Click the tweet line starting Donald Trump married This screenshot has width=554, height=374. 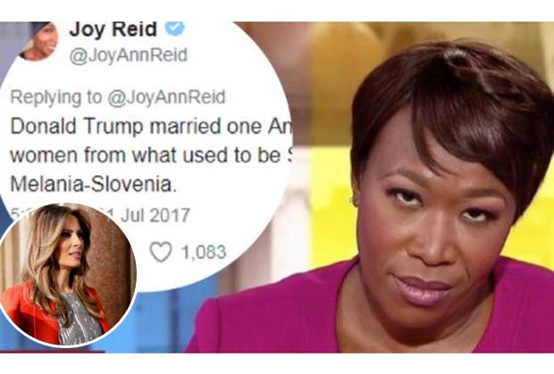150,127
